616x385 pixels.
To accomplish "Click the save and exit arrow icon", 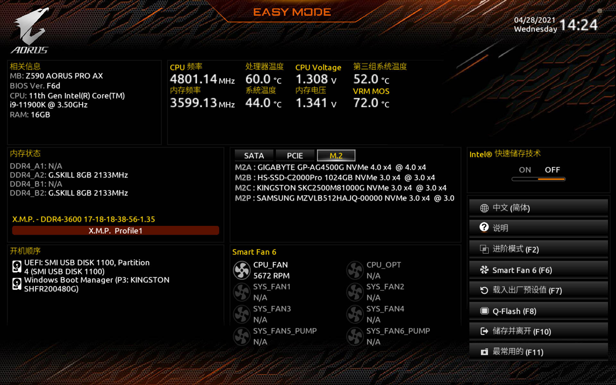I will (484, 331).
